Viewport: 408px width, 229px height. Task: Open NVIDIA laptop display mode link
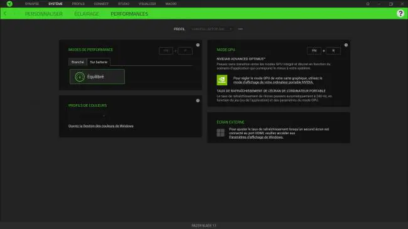click(273, 82)
